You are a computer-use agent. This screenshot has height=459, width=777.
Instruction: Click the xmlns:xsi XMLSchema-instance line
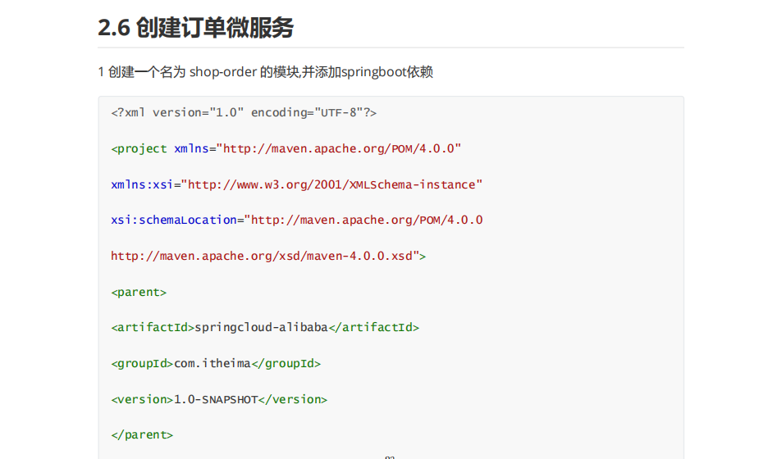click(297, 184)
